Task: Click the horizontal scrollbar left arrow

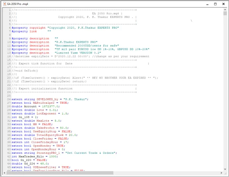Action: click(x=5, y=173)
